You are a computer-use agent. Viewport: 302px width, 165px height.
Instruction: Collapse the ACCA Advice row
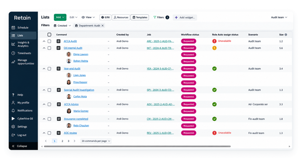click(x=44, y=105)
